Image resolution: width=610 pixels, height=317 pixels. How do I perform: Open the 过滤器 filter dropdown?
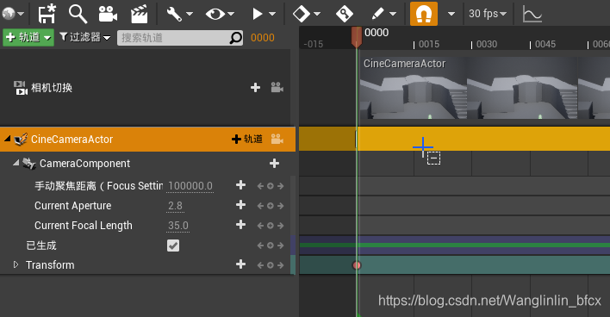(84, 37)
